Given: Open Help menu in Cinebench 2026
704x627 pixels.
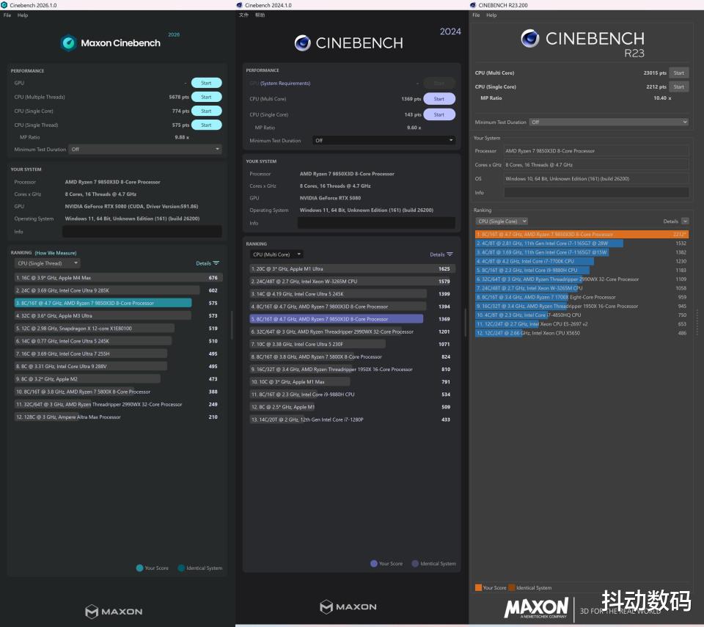Looking at the screenshot, I should tap(23, 15).
